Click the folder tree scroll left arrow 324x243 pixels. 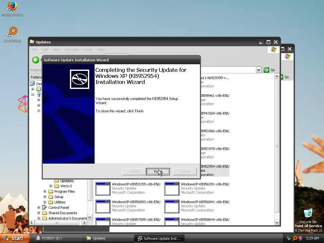pos(32,222)
